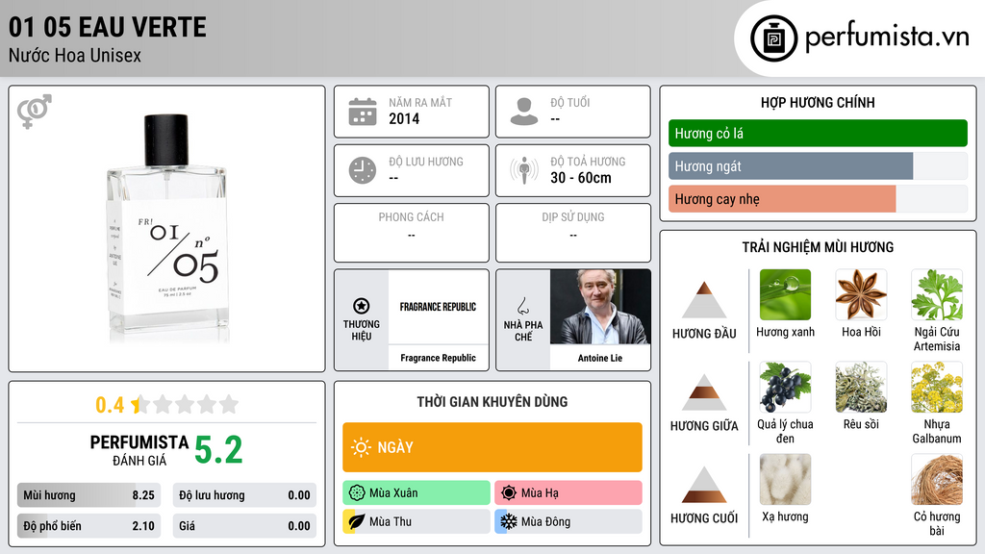Click the 0.4 user rating number
Viewport: 985px width, 554px height.
pos(110,405)
